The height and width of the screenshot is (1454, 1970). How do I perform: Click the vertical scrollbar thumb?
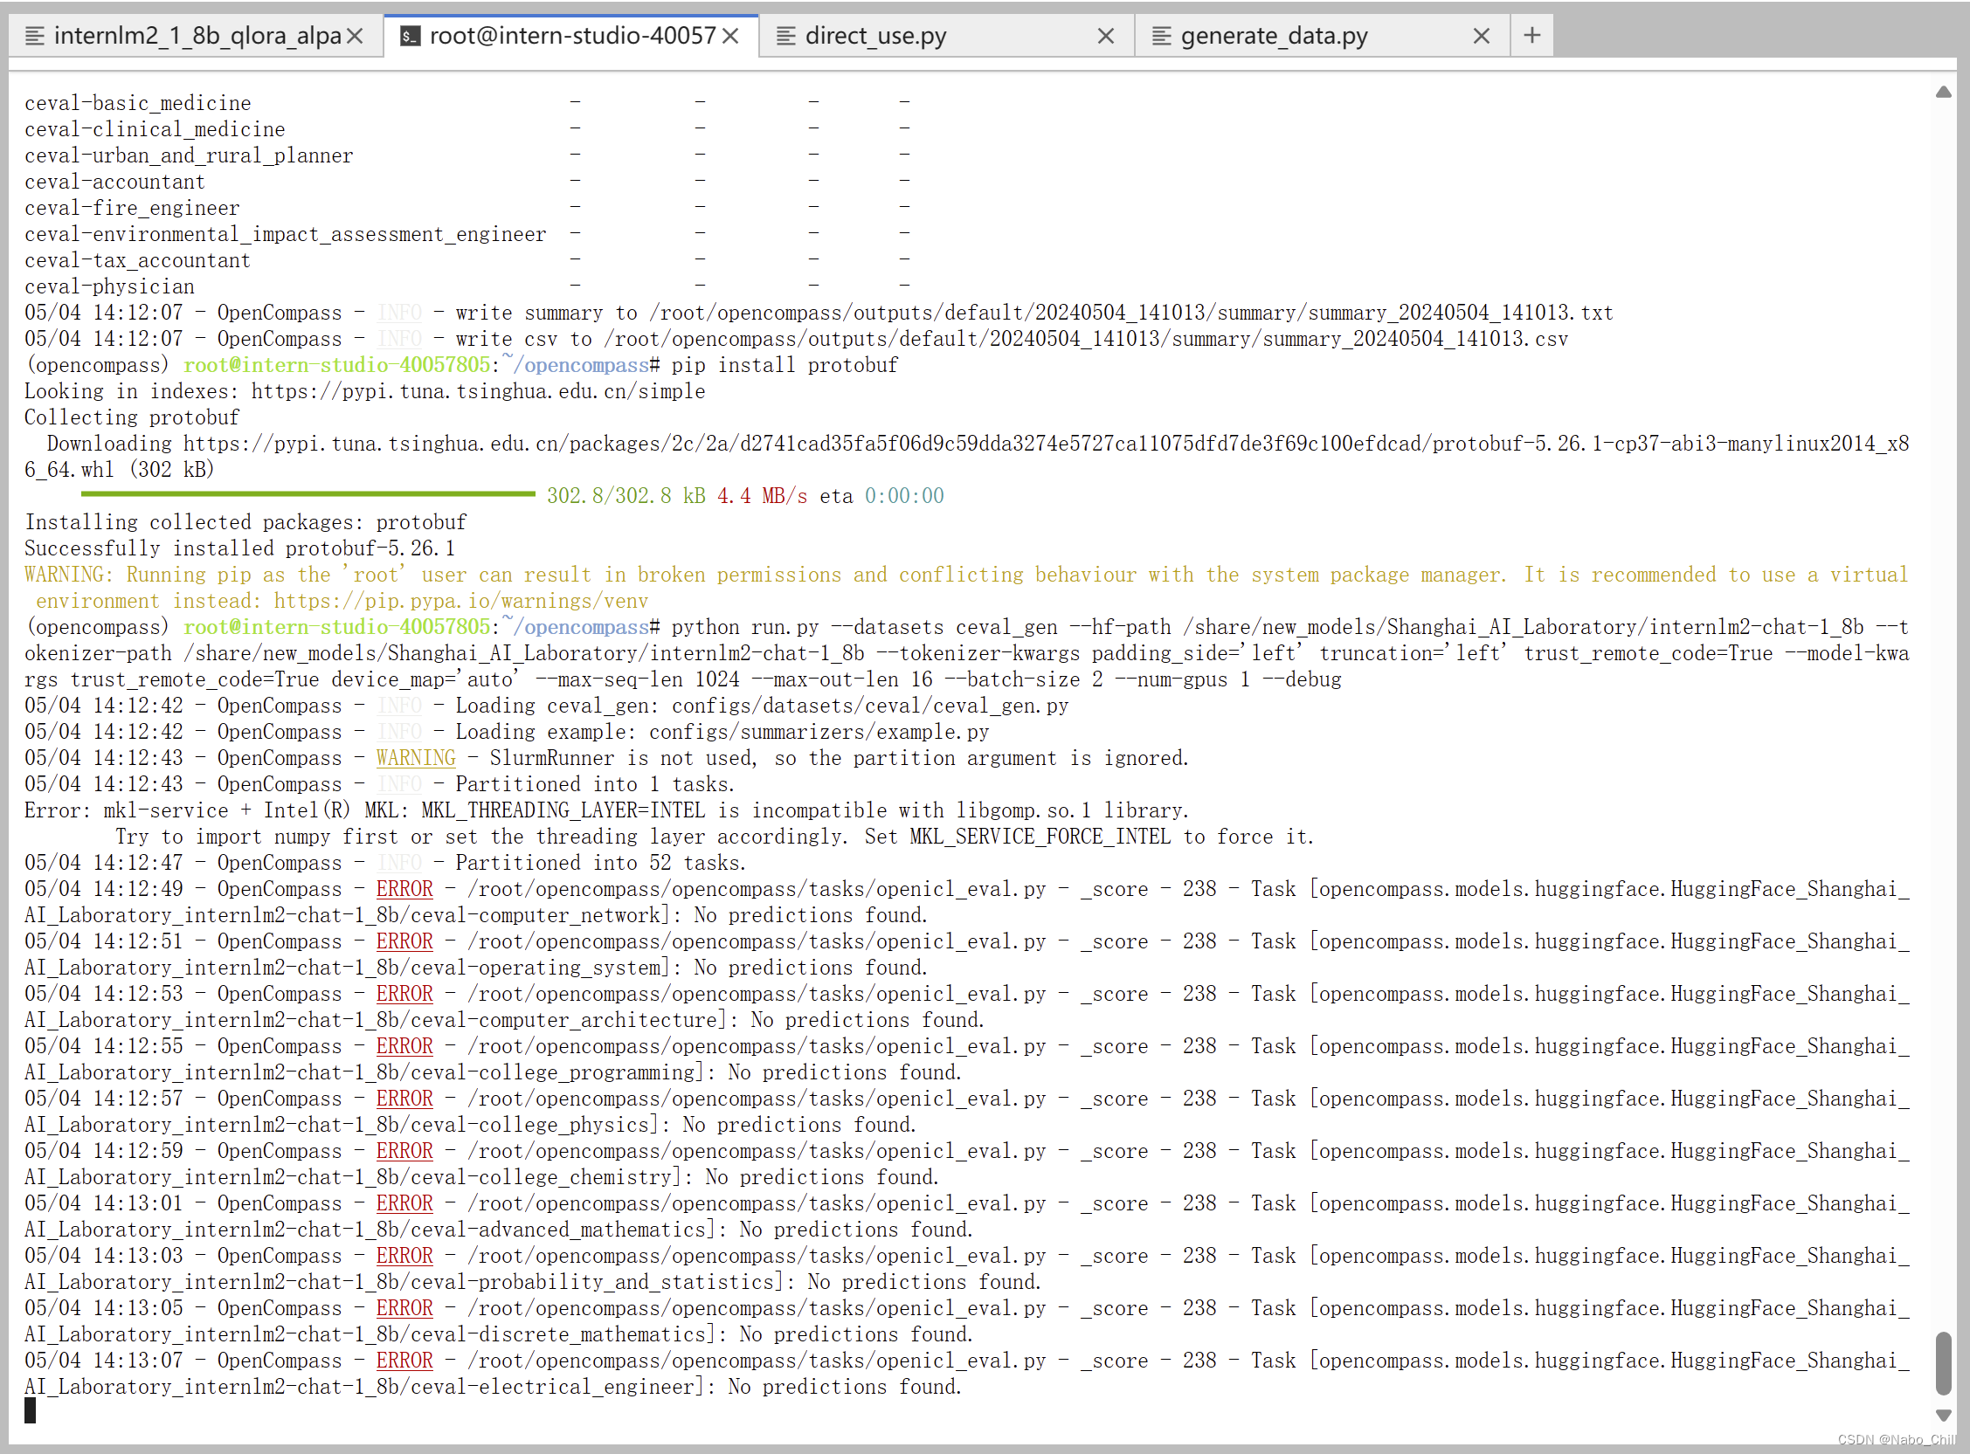[1943, 1363]
